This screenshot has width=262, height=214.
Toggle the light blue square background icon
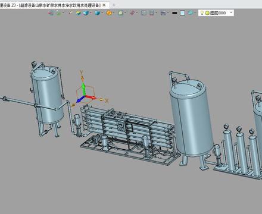click(182, 13)
